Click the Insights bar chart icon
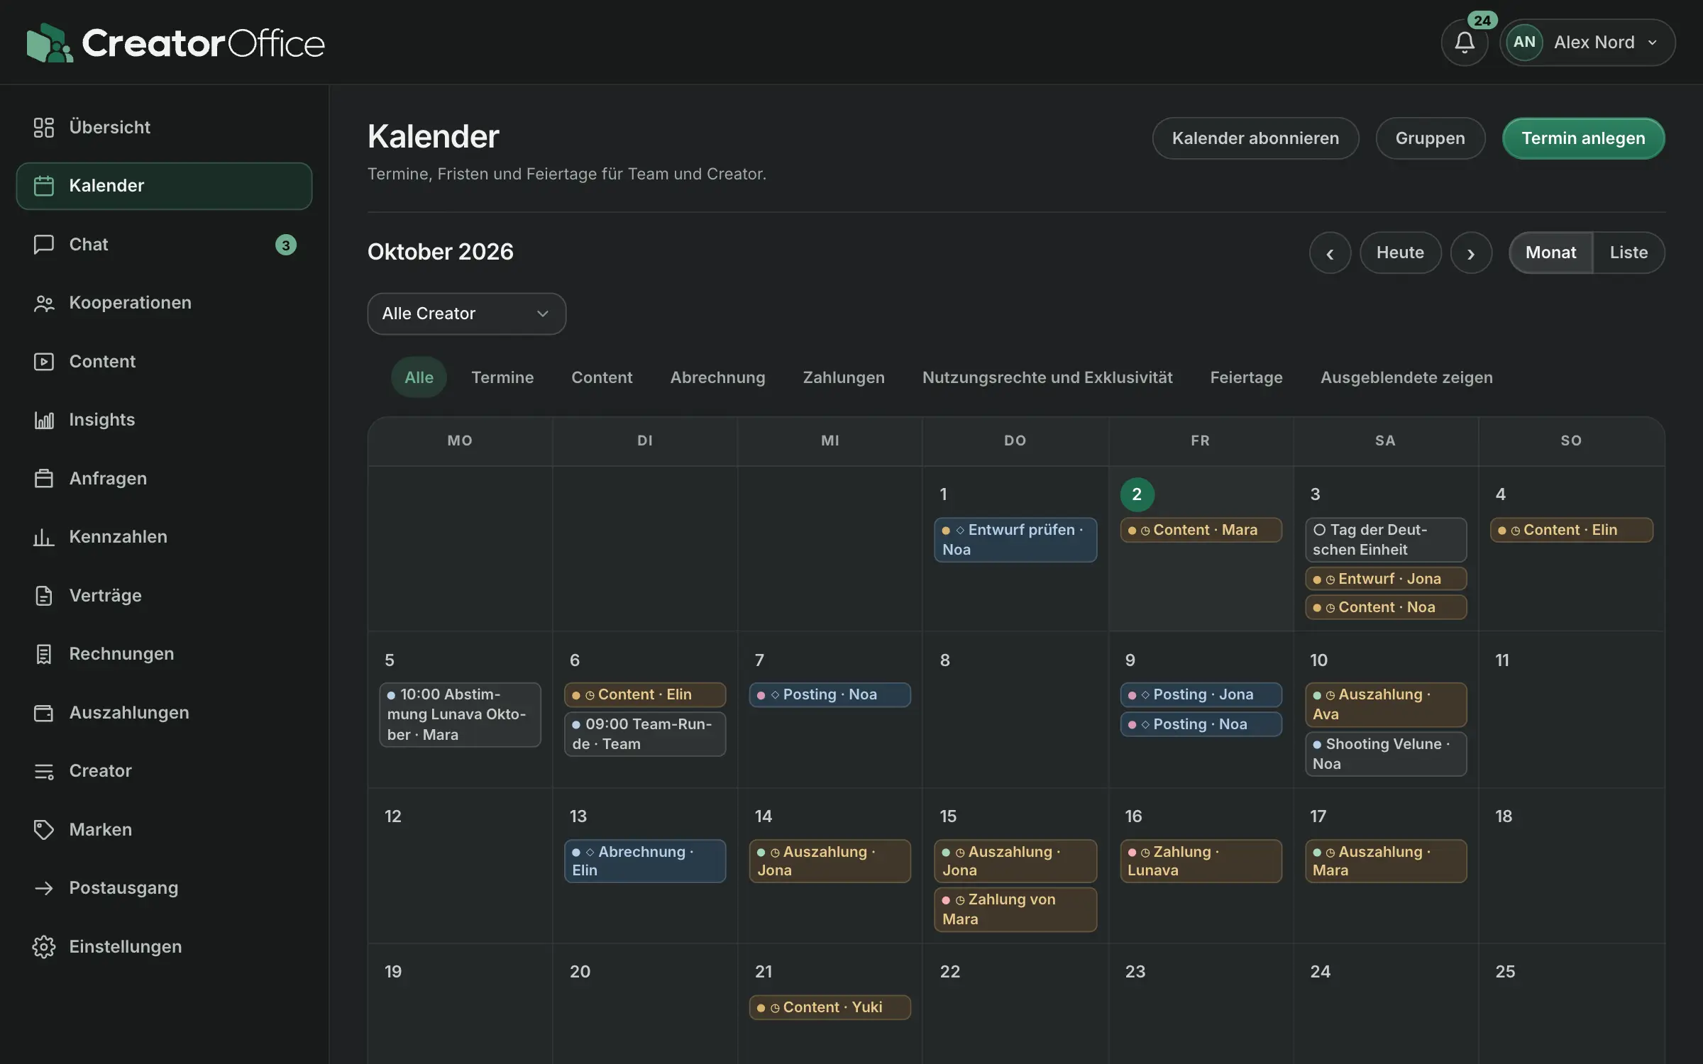The width and height of the screenshot is (1703, 1064). coord(44,420)
